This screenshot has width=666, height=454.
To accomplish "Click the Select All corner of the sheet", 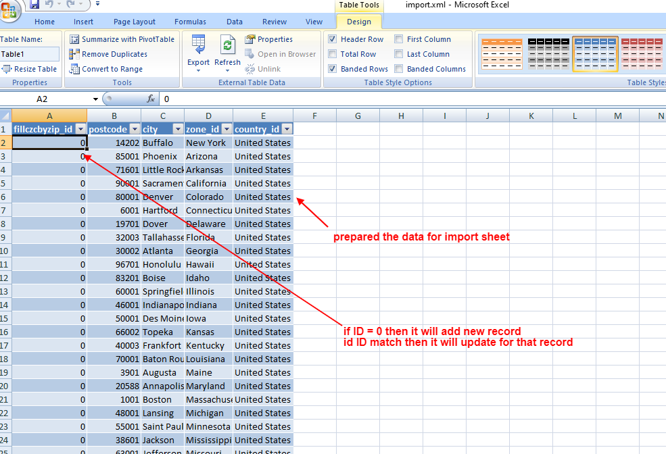I will [x=5, y=116].
